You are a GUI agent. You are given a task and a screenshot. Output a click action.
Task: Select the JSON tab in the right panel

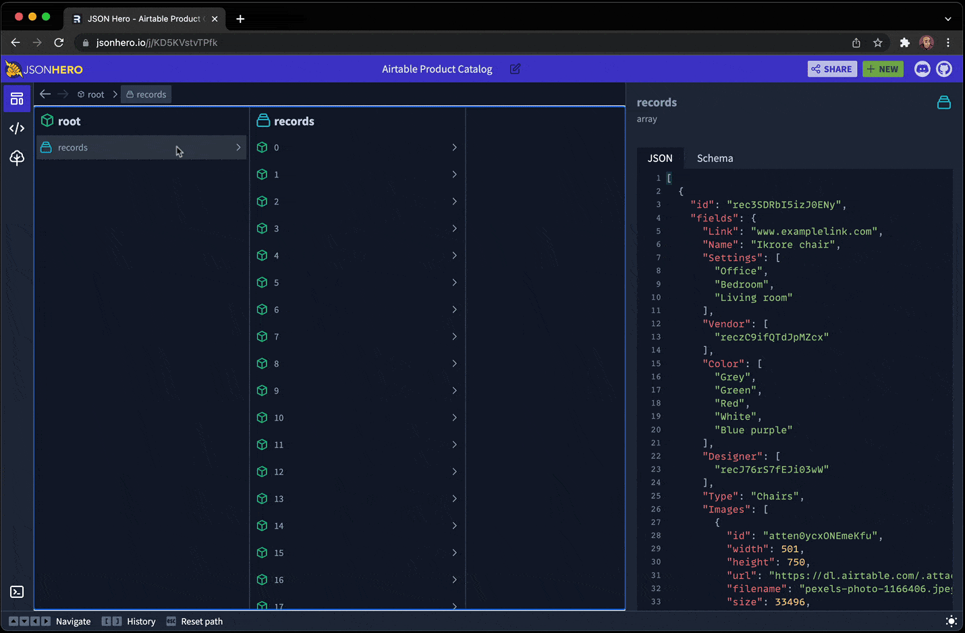660,158
